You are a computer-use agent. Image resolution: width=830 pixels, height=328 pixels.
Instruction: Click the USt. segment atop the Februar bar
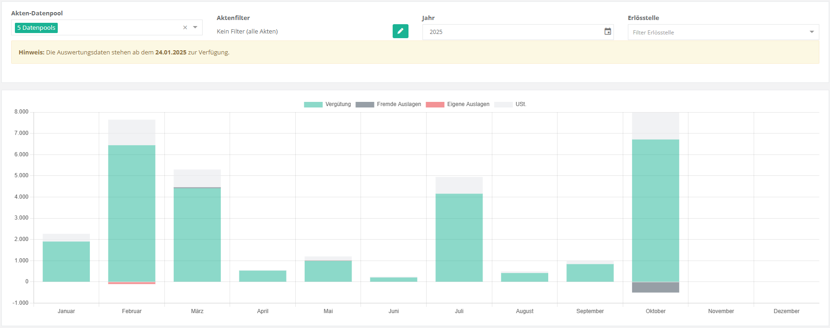coord(132,133)
